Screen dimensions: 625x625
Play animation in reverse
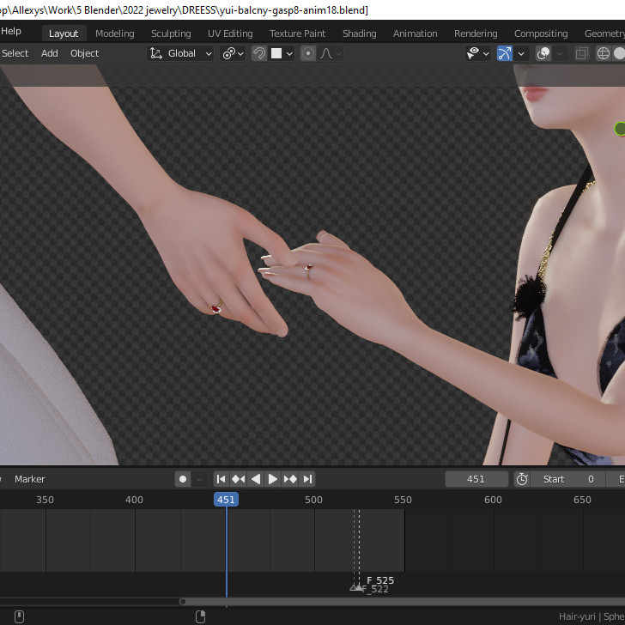tap(255, 479)
